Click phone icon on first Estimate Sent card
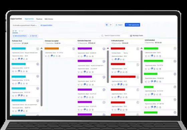Image resolution: width=187 pixels, height=130 pixels. (x=13, y=59)
